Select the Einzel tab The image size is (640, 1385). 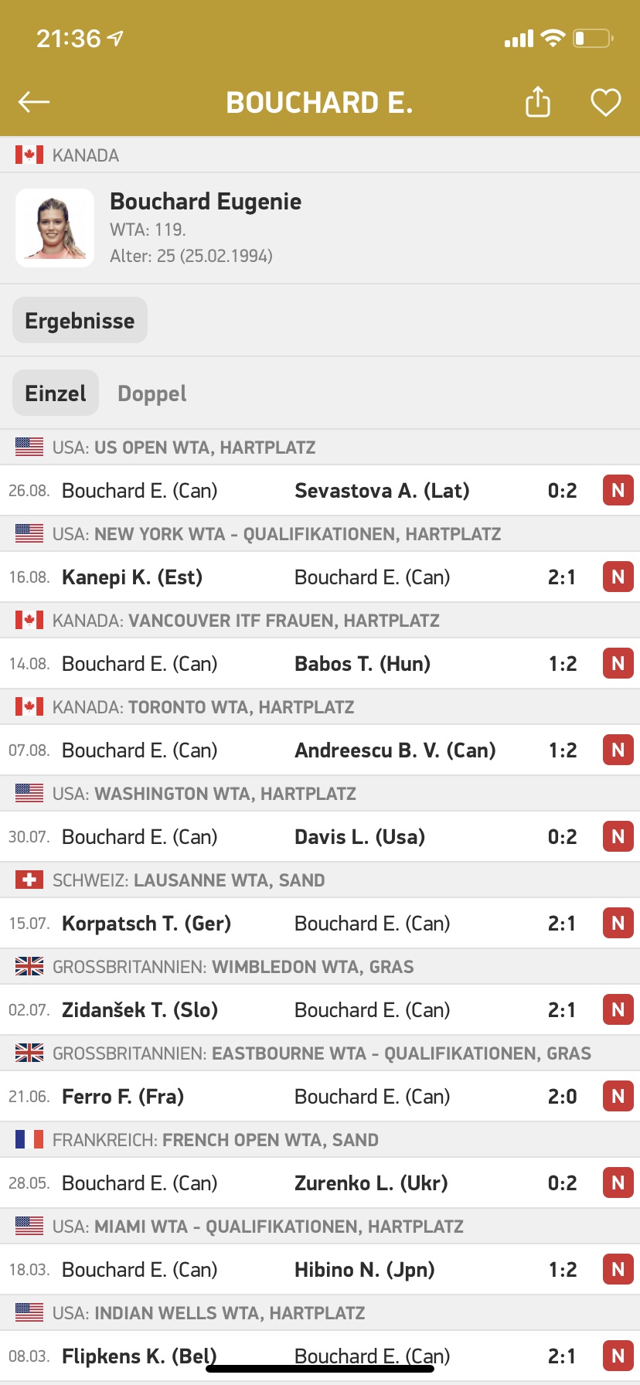pos(56,393)
